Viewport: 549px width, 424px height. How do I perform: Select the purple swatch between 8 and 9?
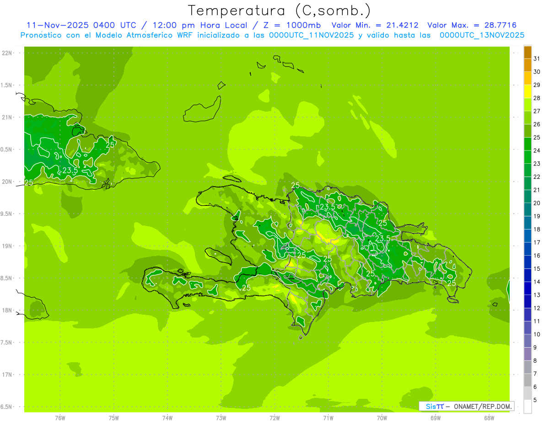point(527,354)
